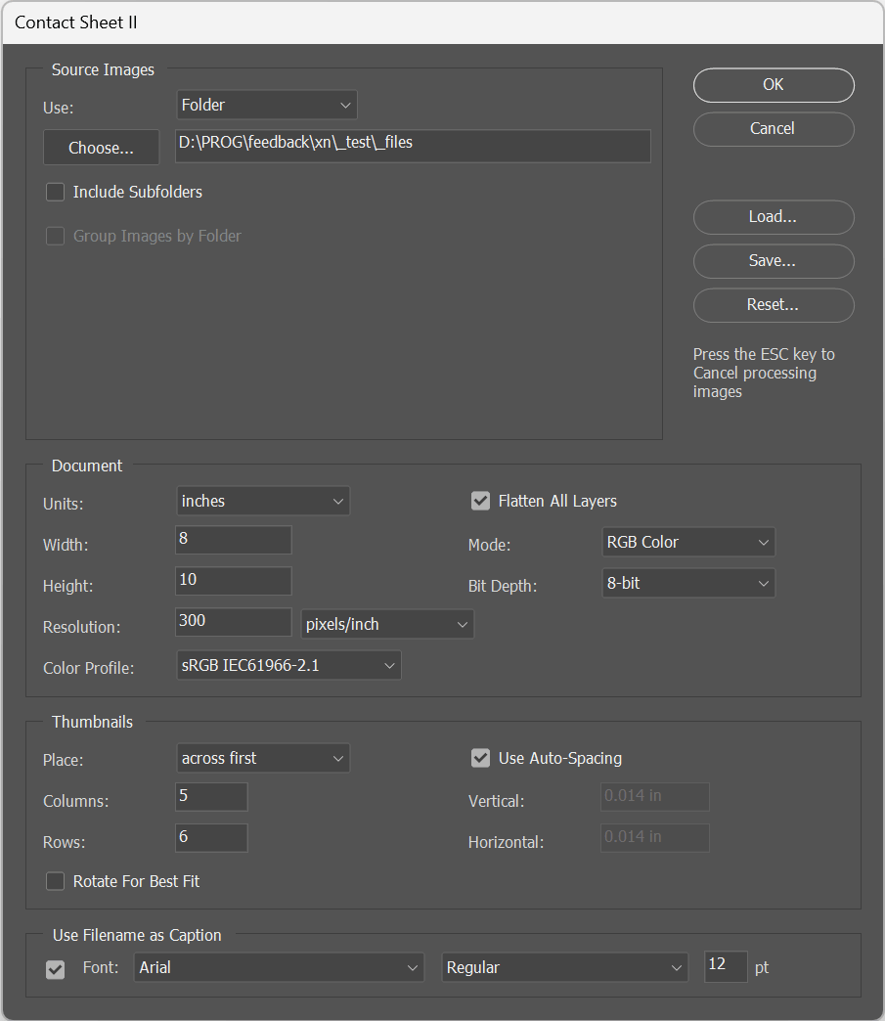
Task: Click the OK button
Action: point(773,85)
